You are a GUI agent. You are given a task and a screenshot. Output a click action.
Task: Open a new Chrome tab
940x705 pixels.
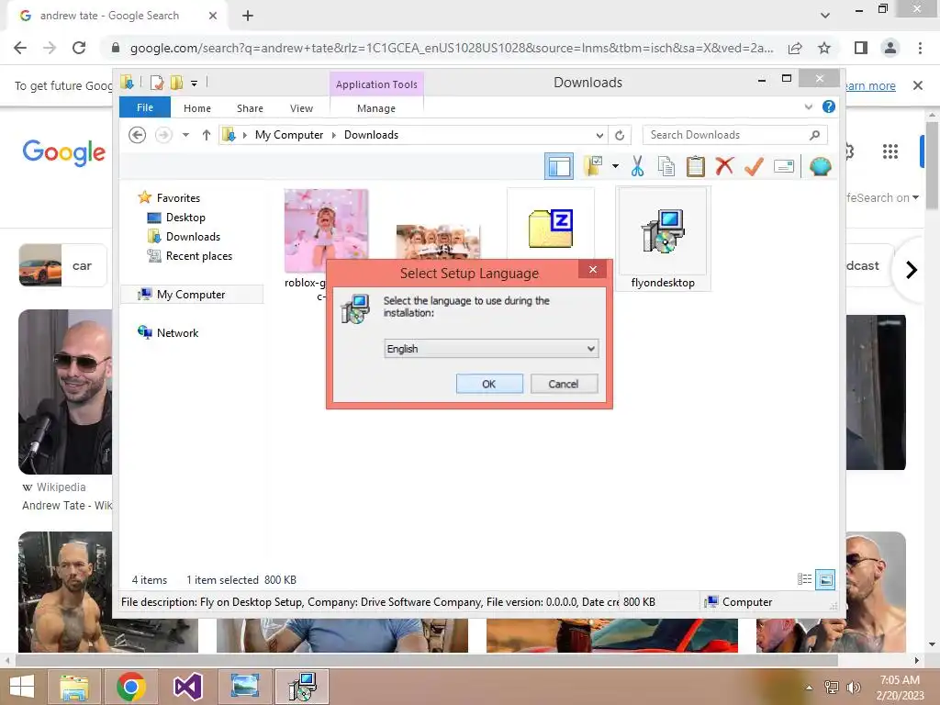tap(248, 16)
